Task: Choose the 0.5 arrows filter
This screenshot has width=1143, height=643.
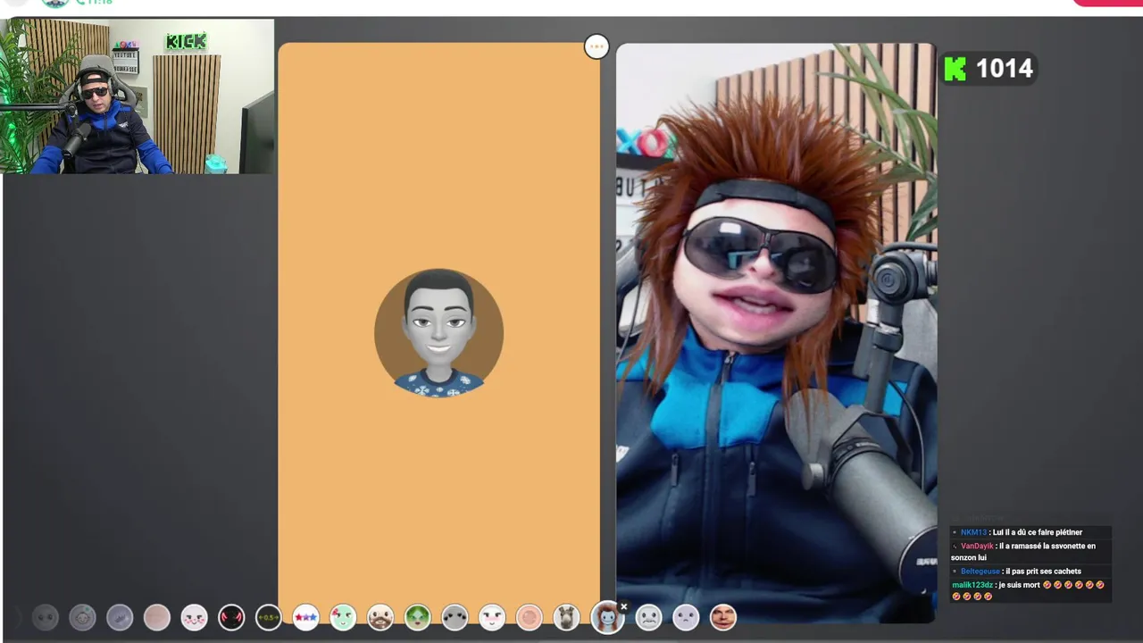Action: (269, 617)
